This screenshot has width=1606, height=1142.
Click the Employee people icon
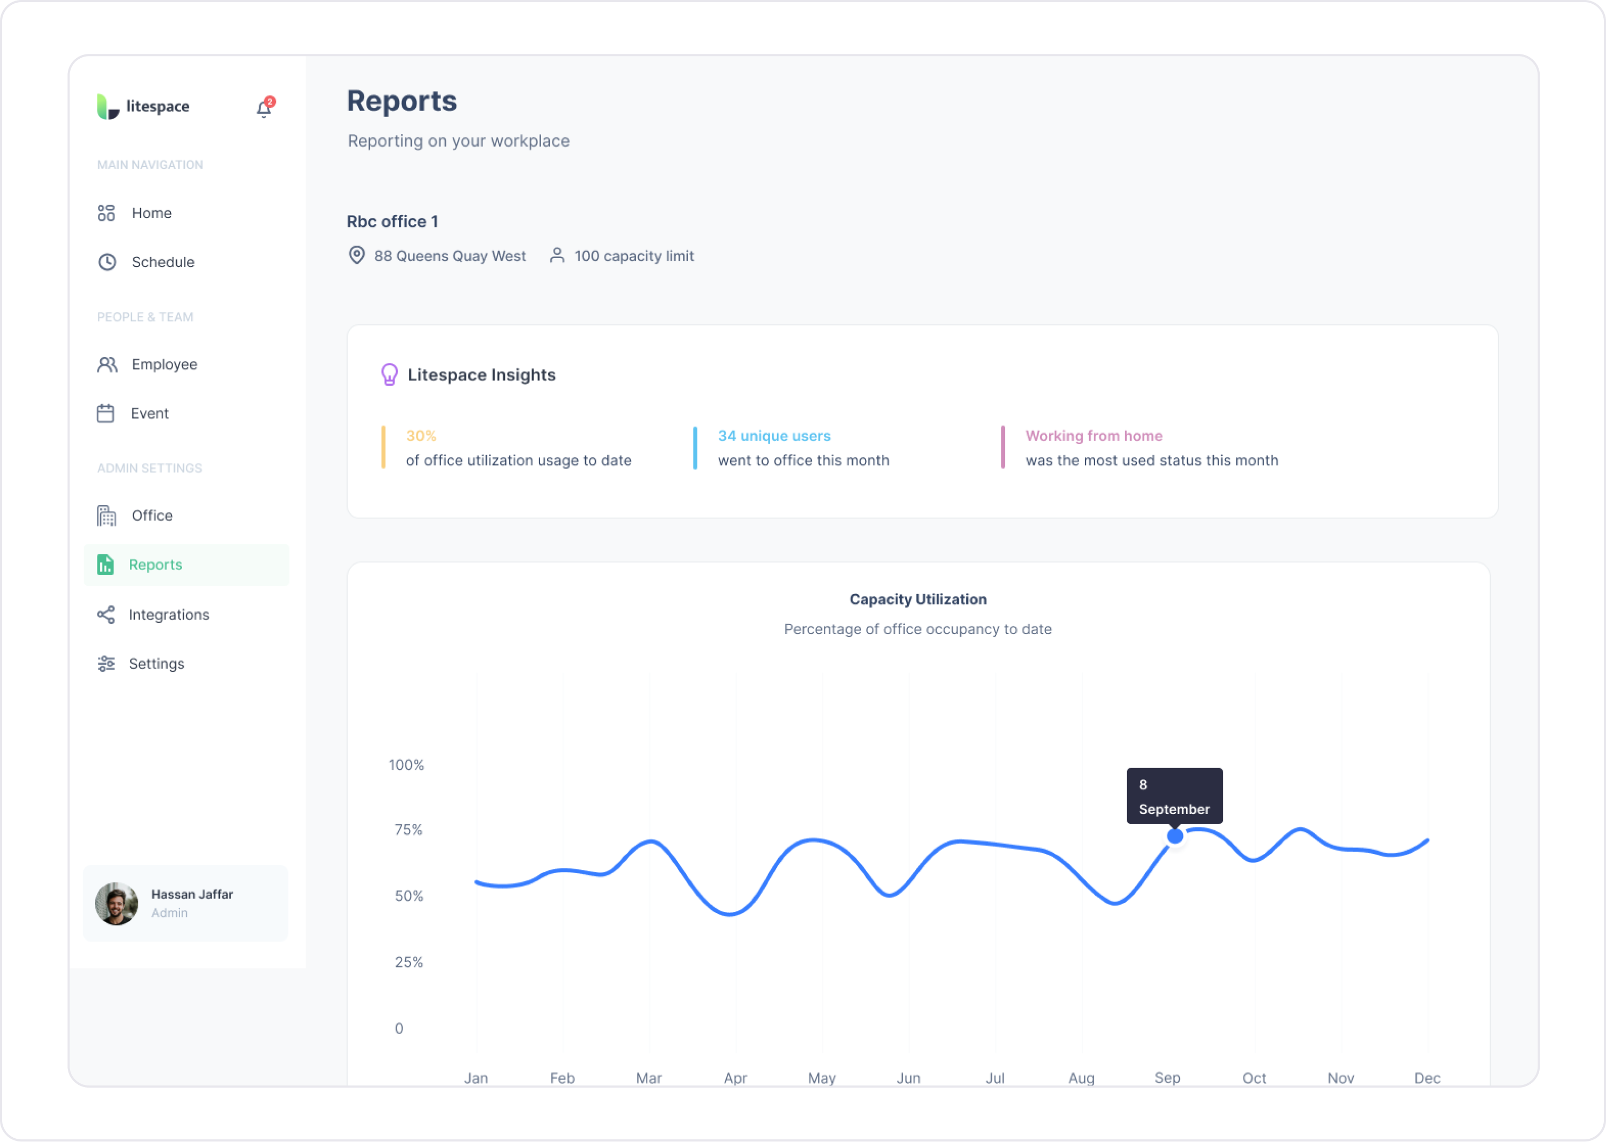107,364
